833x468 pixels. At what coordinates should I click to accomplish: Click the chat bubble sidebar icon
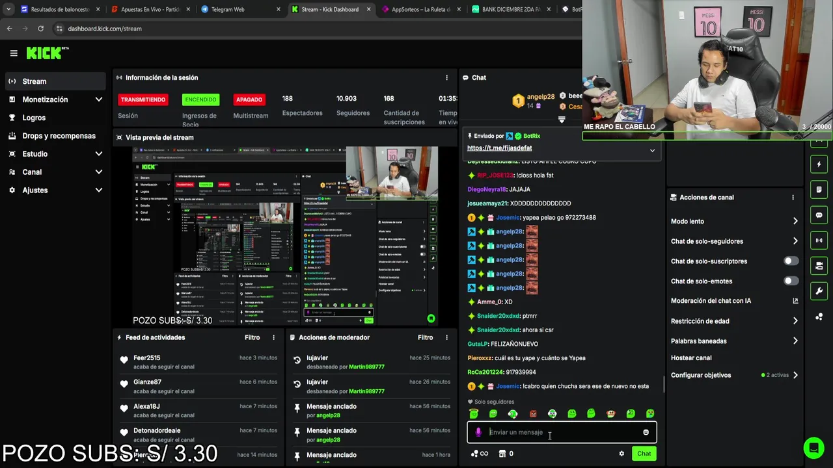click(x=819, y=215)
